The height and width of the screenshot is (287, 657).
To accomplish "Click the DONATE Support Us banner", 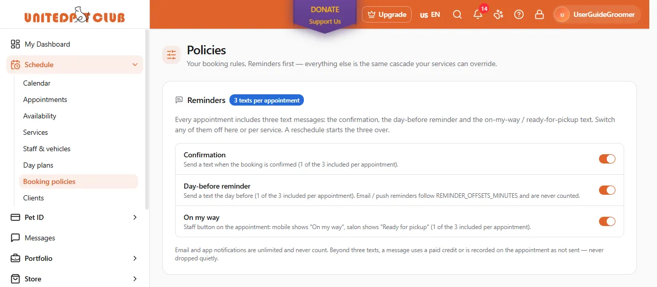I will 325,15.
